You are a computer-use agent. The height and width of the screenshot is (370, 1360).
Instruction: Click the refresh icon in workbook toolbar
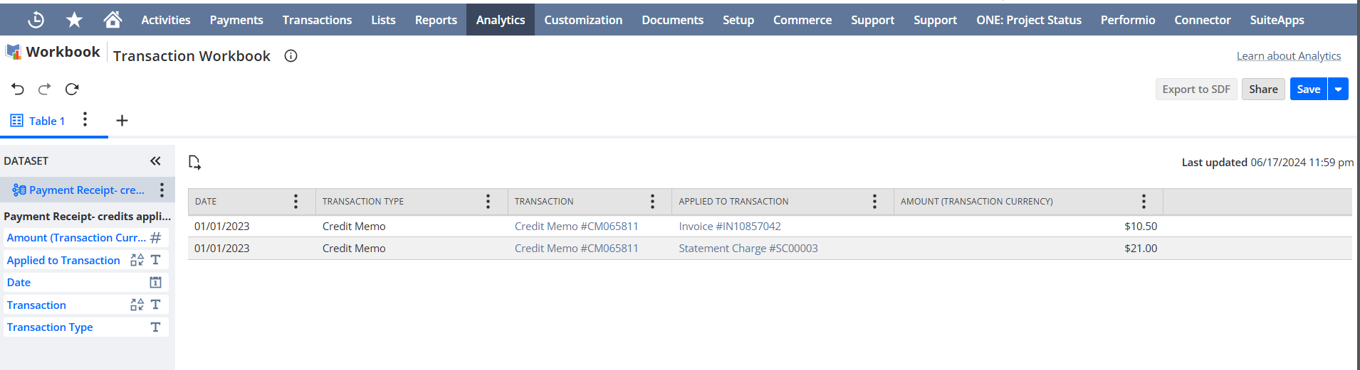tap(72, 89)
